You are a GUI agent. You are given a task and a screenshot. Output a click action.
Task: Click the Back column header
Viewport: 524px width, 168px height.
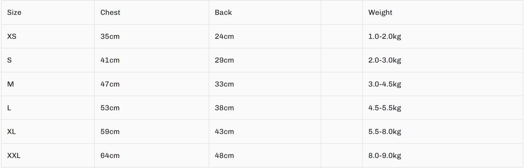click(223, 12)
